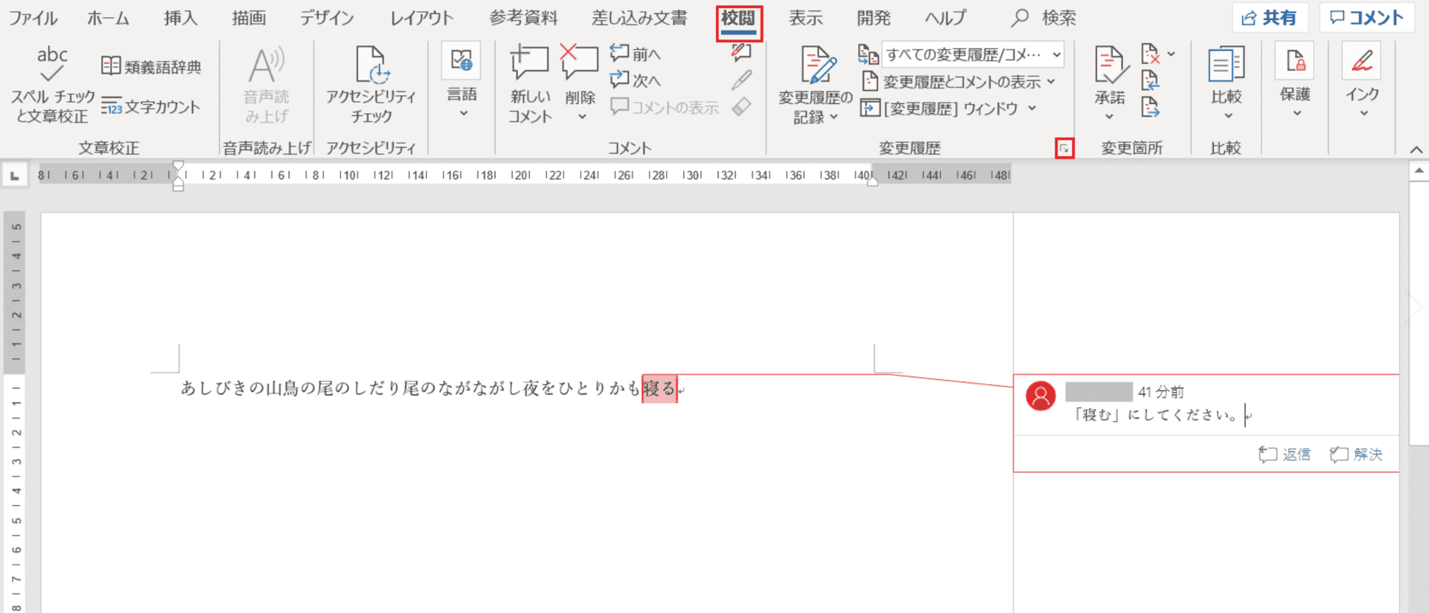Switch to the Home (ホーム) tab
Screen dimensions: 1429x613
click(108, 18)
